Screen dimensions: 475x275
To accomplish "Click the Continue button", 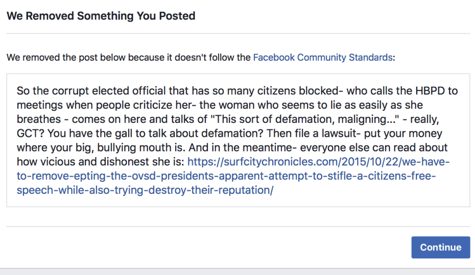I will [440, 247].
